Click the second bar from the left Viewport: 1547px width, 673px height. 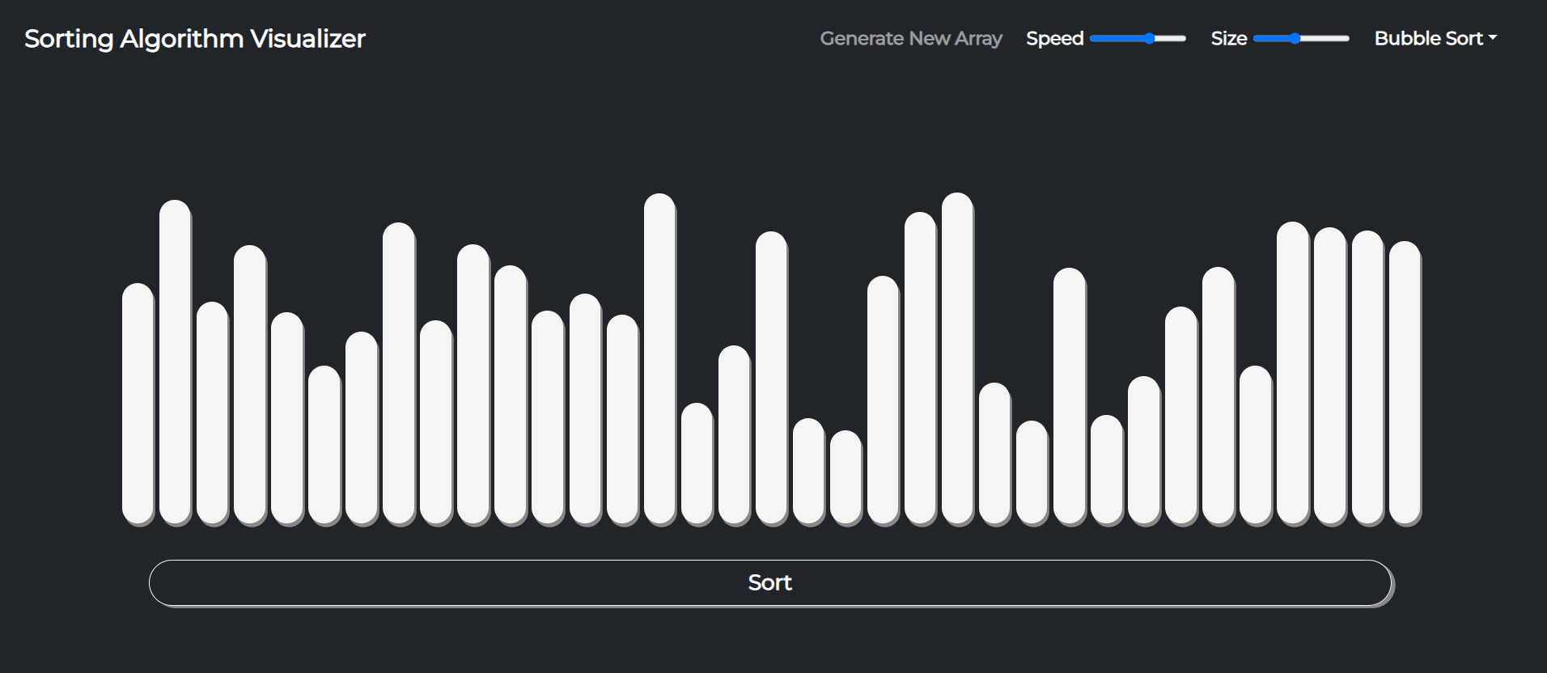(175, 364)
